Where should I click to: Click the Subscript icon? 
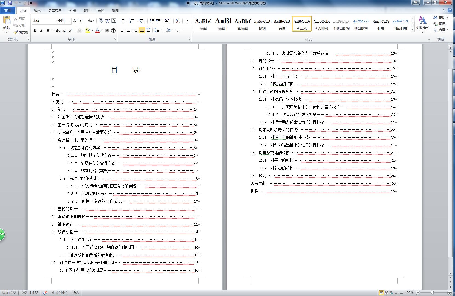point(64,30)
